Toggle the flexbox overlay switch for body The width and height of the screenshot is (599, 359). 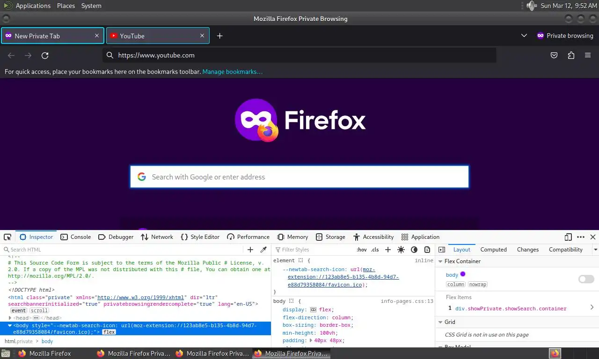click(586, 279)
